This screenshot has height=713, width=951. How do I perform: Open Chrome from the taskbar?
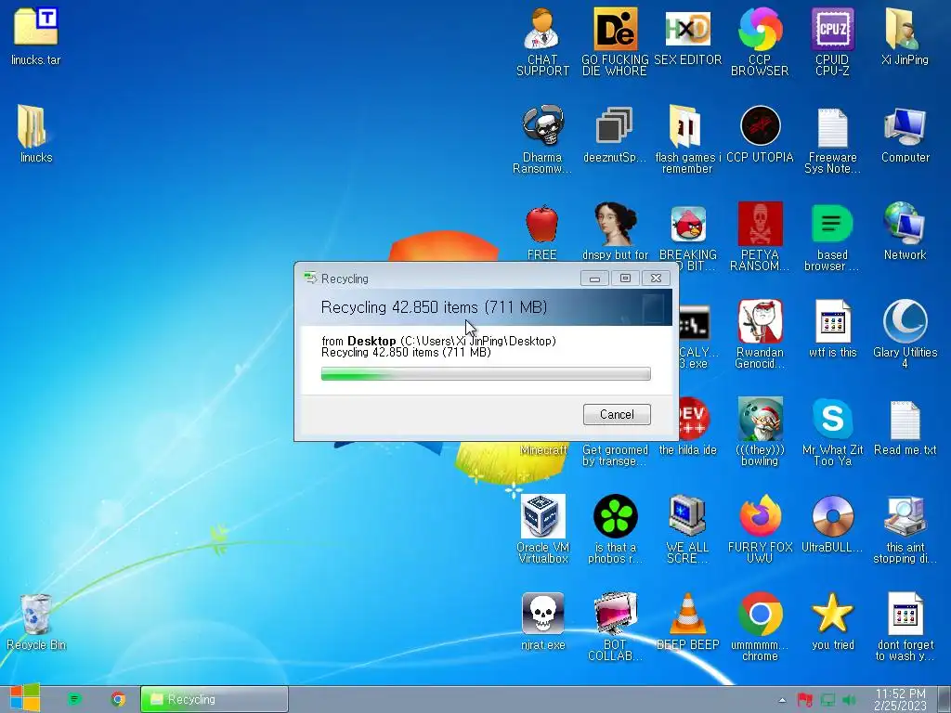point(118,699)
